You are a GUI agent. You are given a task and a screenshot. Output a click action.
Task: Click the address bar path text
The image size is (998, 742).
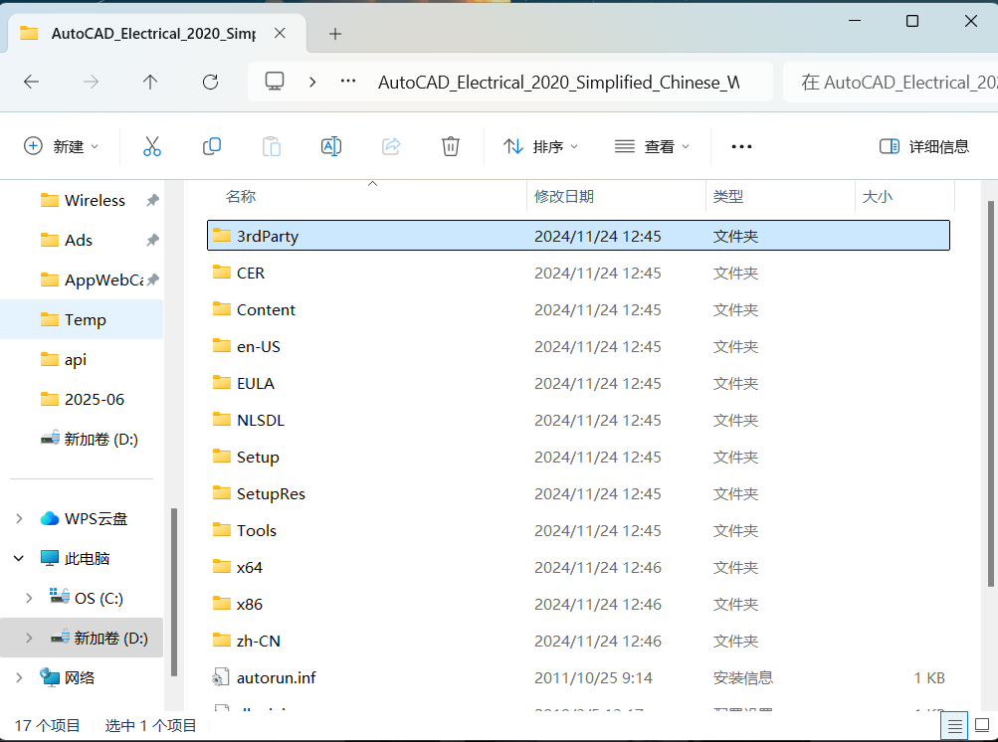(559, 83)
